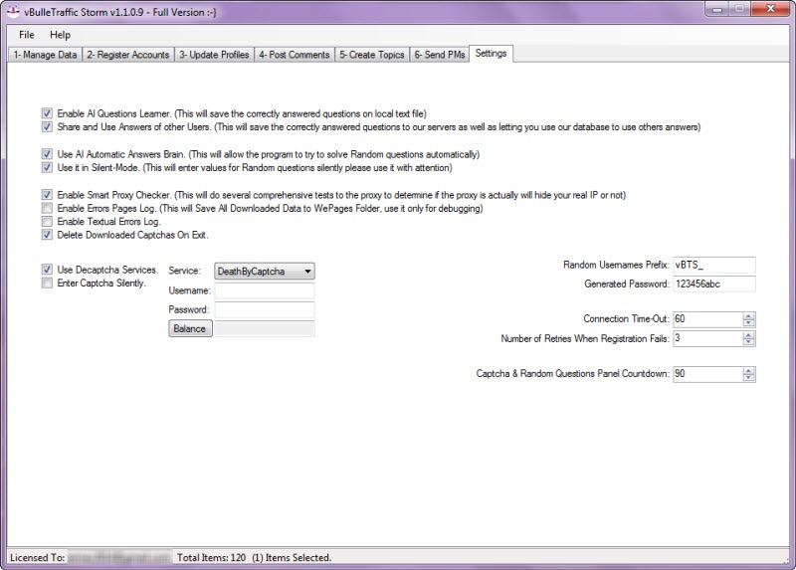Disable the AI Questions Learner checkbox
The height and width of the screenshot is (570, 796).
point(47,113)
